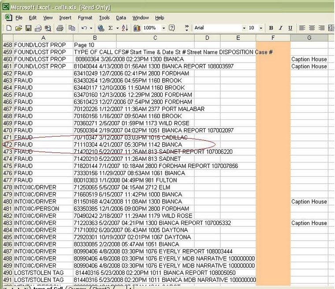The width and height of the screenshot is (335, 289).
Task: Open Microsoft Excel Help question icon
Action: coord(171,28)
